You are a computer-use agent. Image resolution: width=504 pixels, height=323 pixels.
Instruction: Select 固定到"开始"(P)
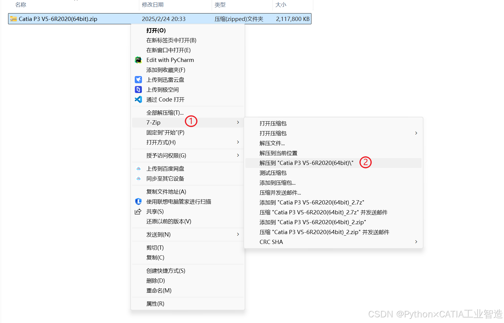coord(188,132)
